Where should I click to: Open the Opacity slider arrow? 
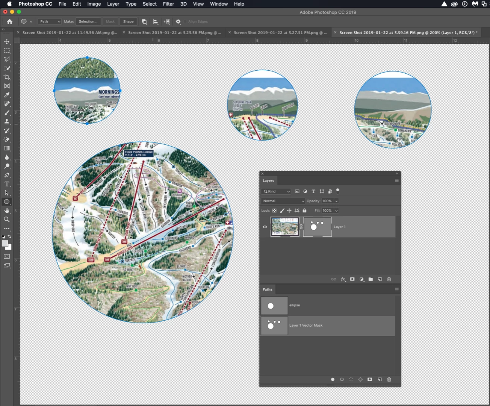coord(336,201)
